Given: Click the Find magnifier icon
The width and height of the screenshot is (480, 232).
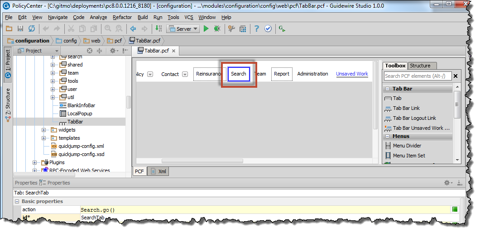Looking at the screenshot, I should (x=108, y=29).
